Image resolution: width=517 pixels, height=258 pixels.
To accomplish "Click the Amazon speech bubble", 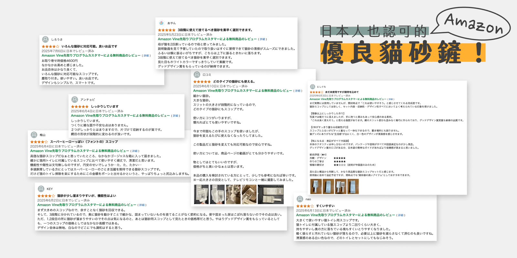I will [473, 24].
